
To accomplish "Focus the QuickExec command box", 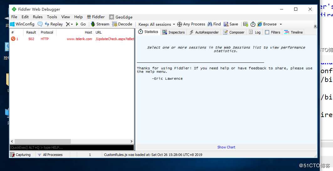I will pos(72,147).
